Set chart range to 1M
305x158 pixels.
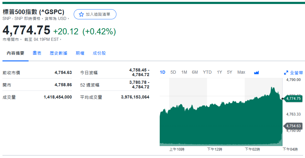point(184,72)
